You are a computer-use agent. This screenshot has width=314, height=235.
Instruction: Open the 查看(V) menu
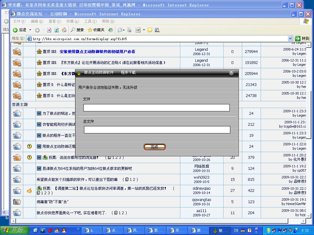(x=55, y=21)
